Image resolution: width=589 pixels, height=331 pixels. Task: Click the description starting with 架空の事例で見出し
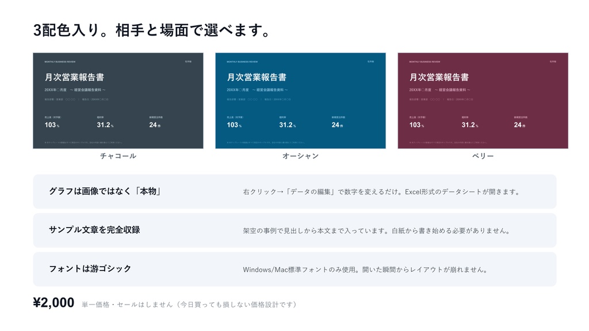[376, 231]
